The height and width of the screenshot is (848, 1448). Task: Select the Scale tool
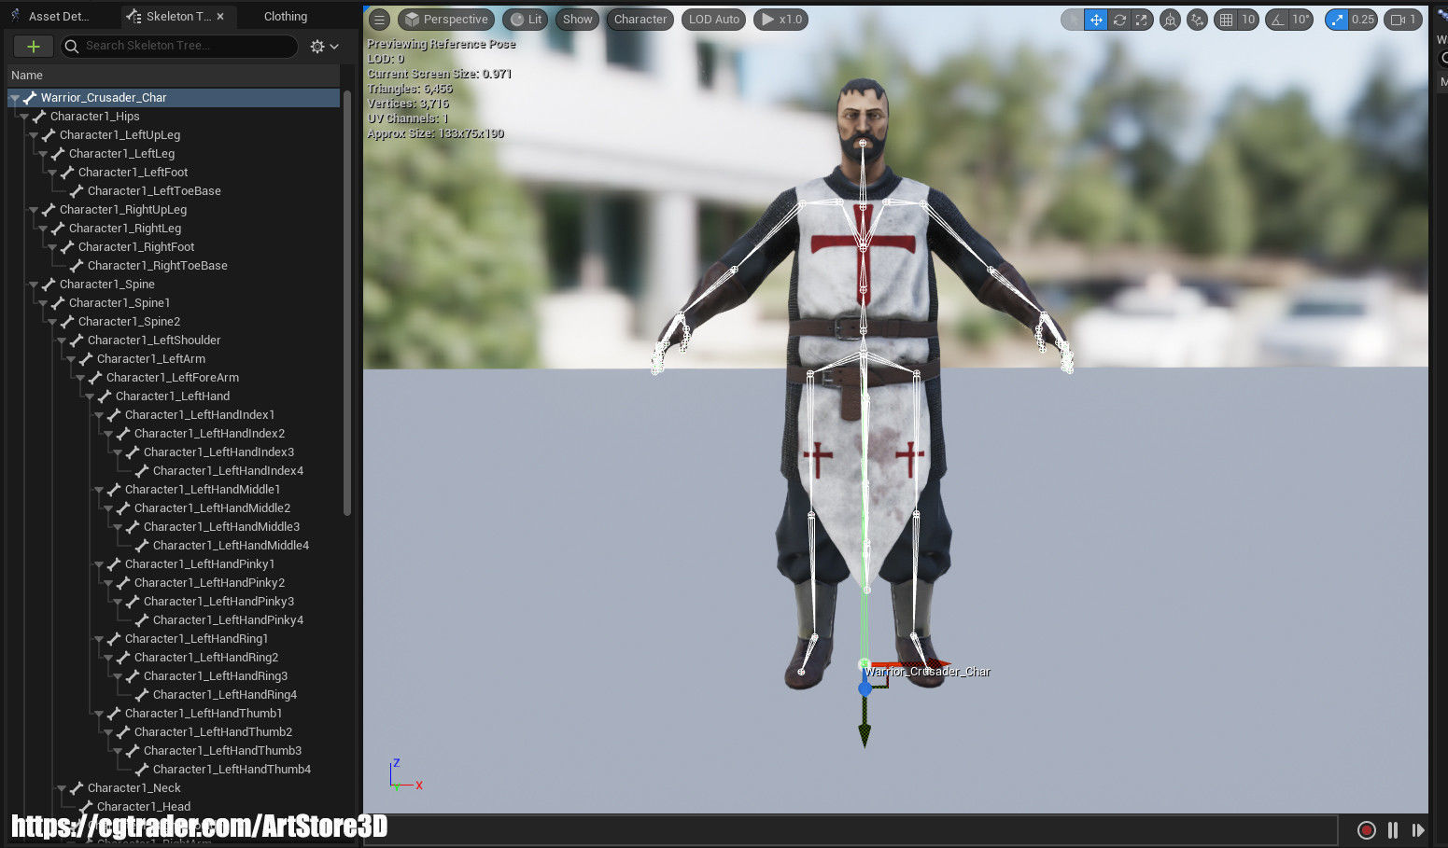[1141, 19]
